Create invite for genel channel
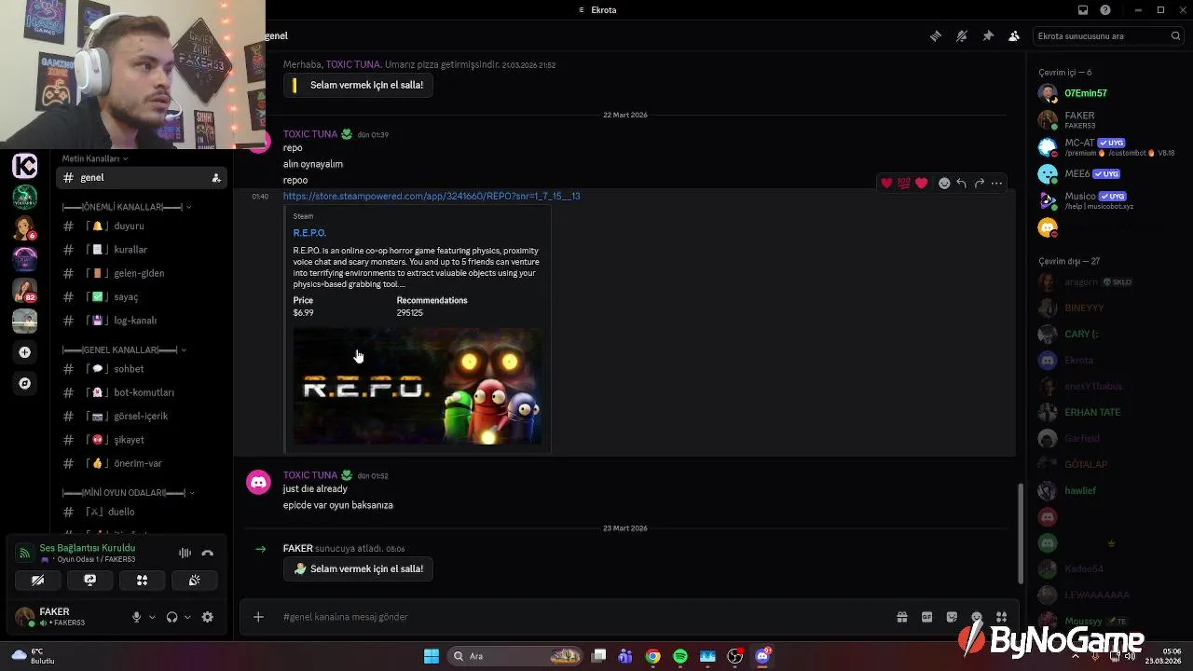Image resolution: width=1193 pixels, height=671 pixels. click(215, 178)
